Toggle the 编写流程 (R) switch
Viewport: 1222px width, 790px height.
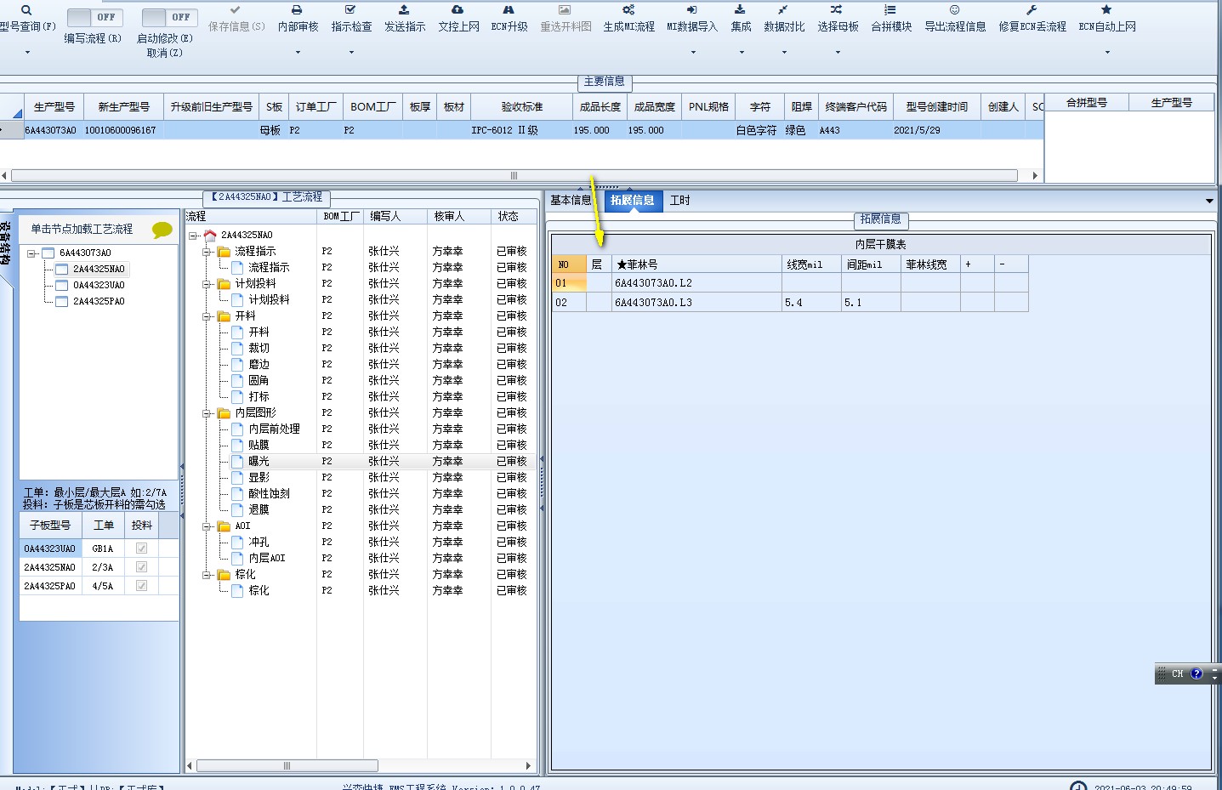tap(94, 17)
